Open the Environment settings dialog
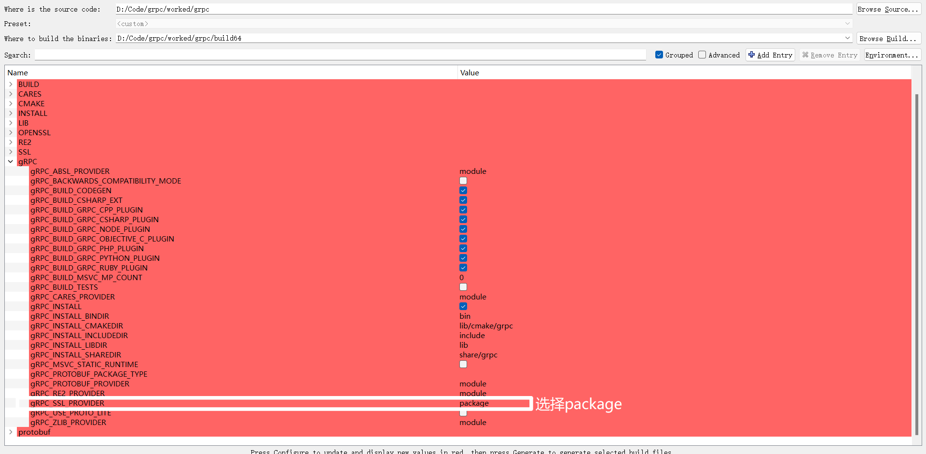 point(892,55)
